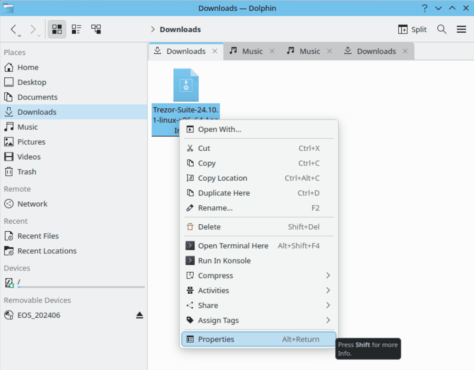Expand the Assign Tags submenu
Screen dimensions: 474x370
259,321
